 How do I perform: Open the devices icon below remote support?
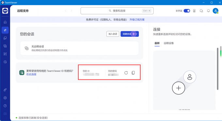point(5,38)
